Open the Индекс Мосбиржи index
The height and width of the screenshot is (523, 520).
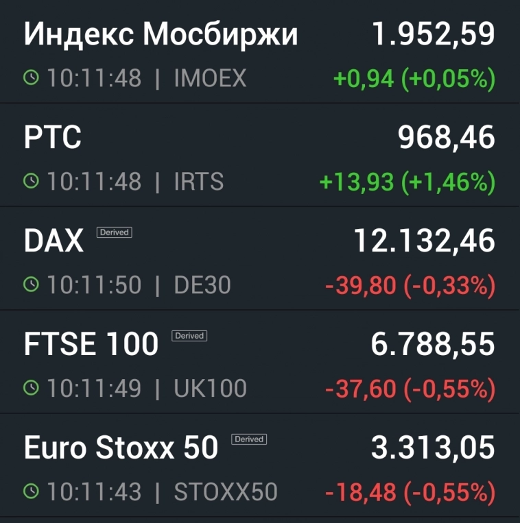161,34
